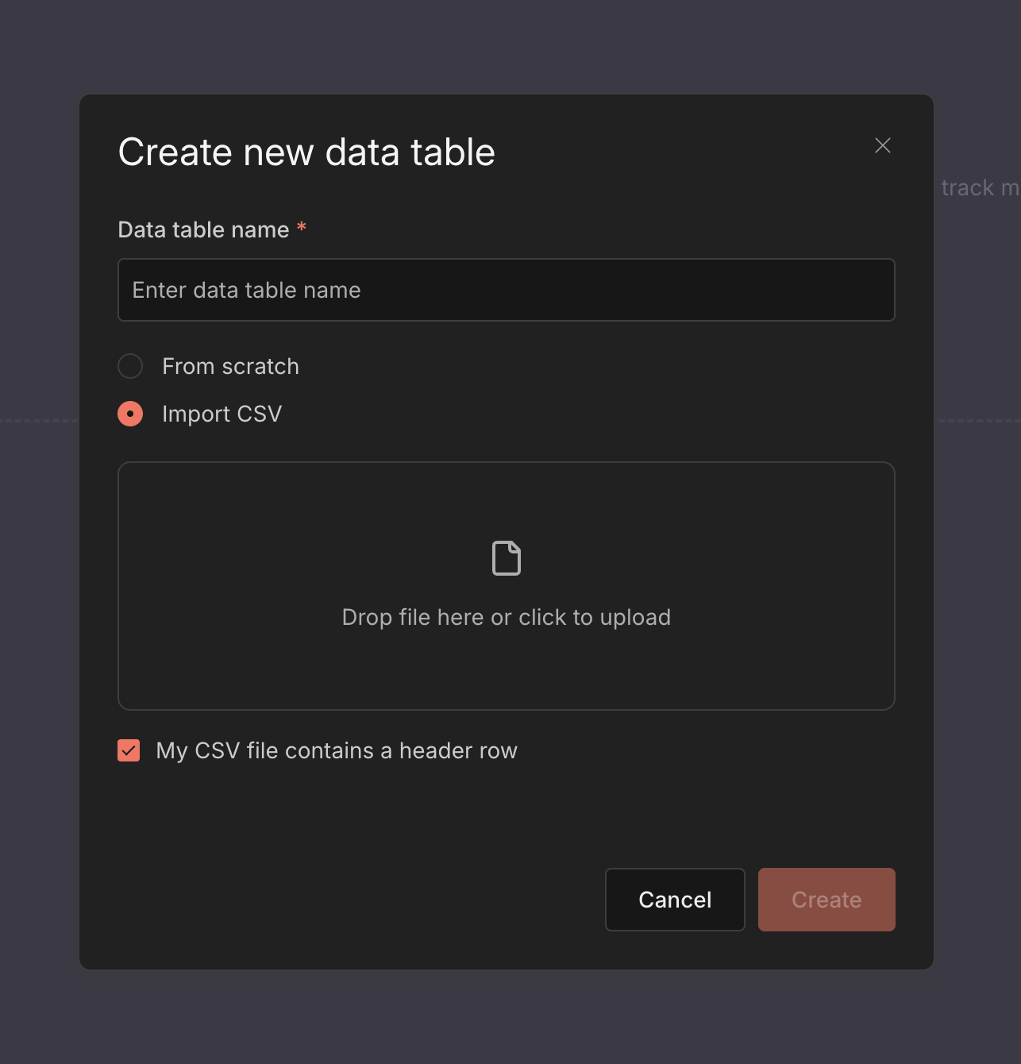
Task: Uncheck the CSV header row checkbox
Action: [129, 750]
